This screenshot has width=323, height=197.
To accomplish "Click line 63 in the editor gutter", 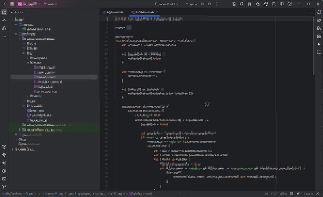I will pyautogui.click(x=106, y=133).
